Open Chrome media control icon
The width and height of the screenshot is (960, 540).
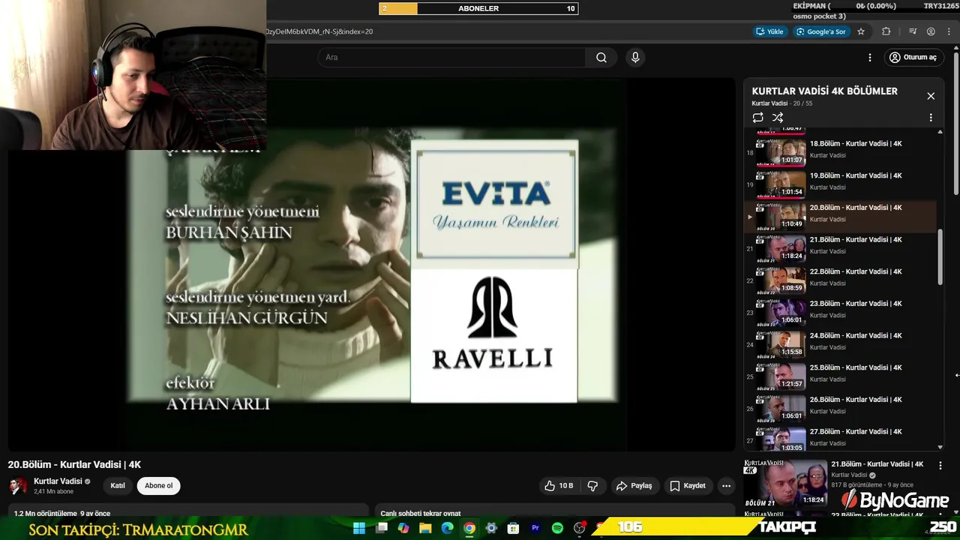(x=913, y=31)
